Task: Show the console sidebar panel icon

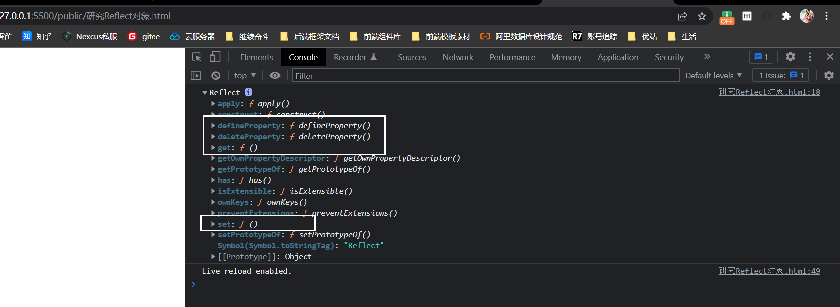Action: 196,76
